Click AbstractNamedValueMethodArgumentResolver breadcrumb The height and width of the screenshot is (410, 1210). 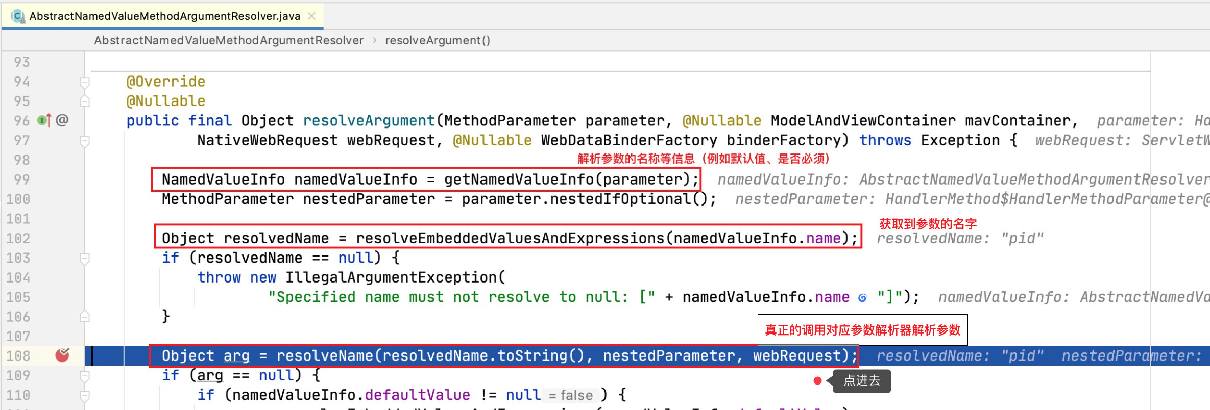[x=229, y=40]
